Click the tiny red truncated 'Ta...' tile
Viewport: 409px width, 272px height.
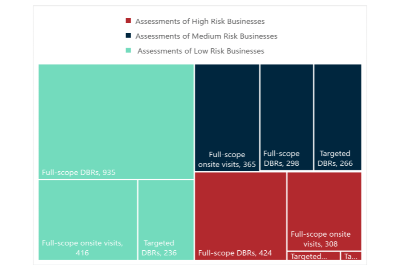click(x=351, y=256)
